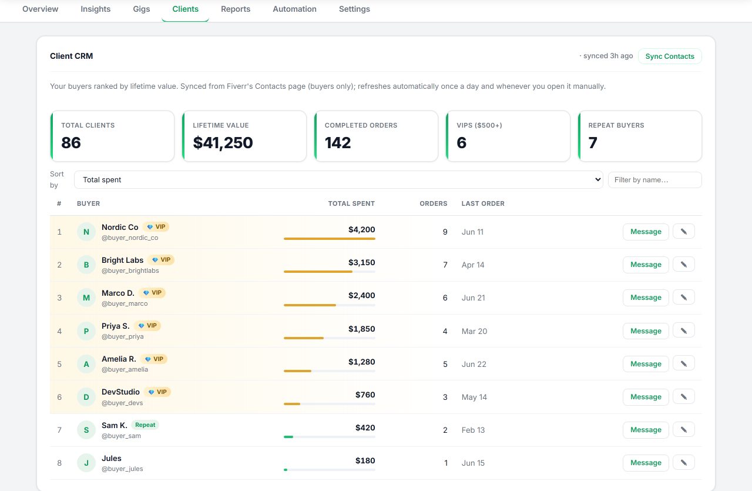This screenshot has height=491, width=752.
Task: Click the pencil icon for Jules
Action: point(684,462)
